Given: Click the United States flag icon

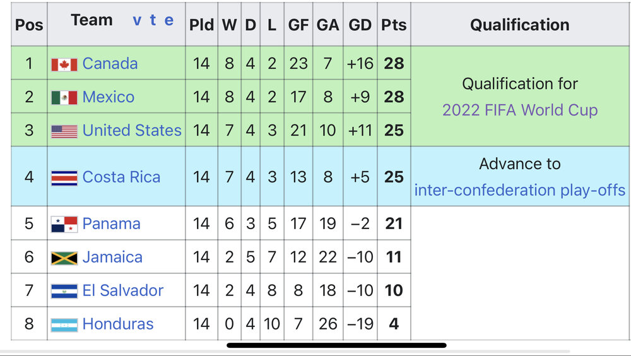Looking at the screenshot, I should coord(64,131).
